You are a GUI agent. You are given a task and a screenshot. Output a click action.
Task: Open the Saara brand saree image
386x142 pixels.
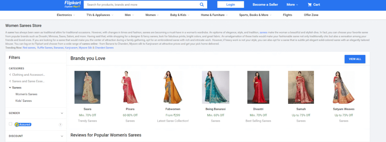(87, 87)
